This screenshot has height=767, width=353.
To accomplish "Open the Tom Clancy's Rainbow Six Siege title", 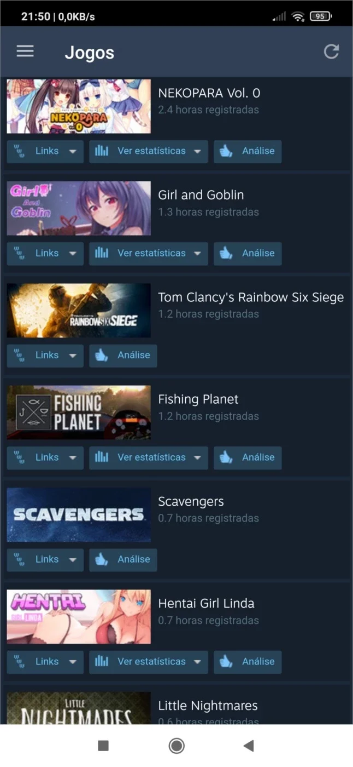I will (251, 297).
